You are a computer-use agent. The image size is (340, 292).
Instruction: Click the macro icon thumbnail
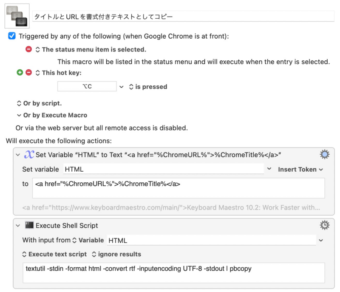tap(17, 16)
